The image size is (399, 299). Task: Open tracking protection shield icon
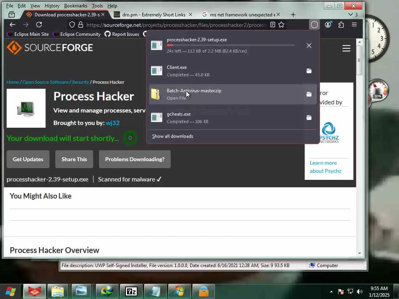click(x=72, y=25)
